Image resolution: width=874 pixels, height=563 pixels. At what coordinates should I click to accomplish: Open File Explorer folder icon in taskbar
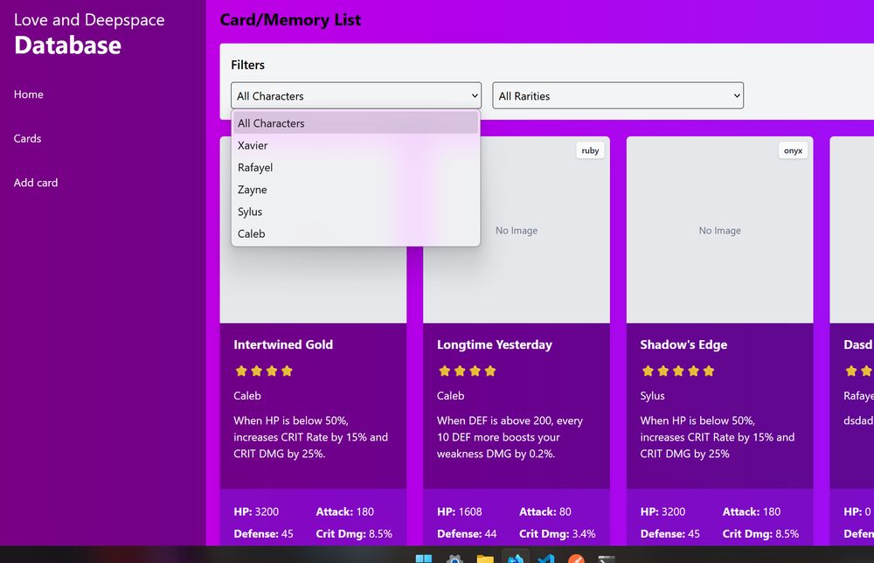[485, 559]
